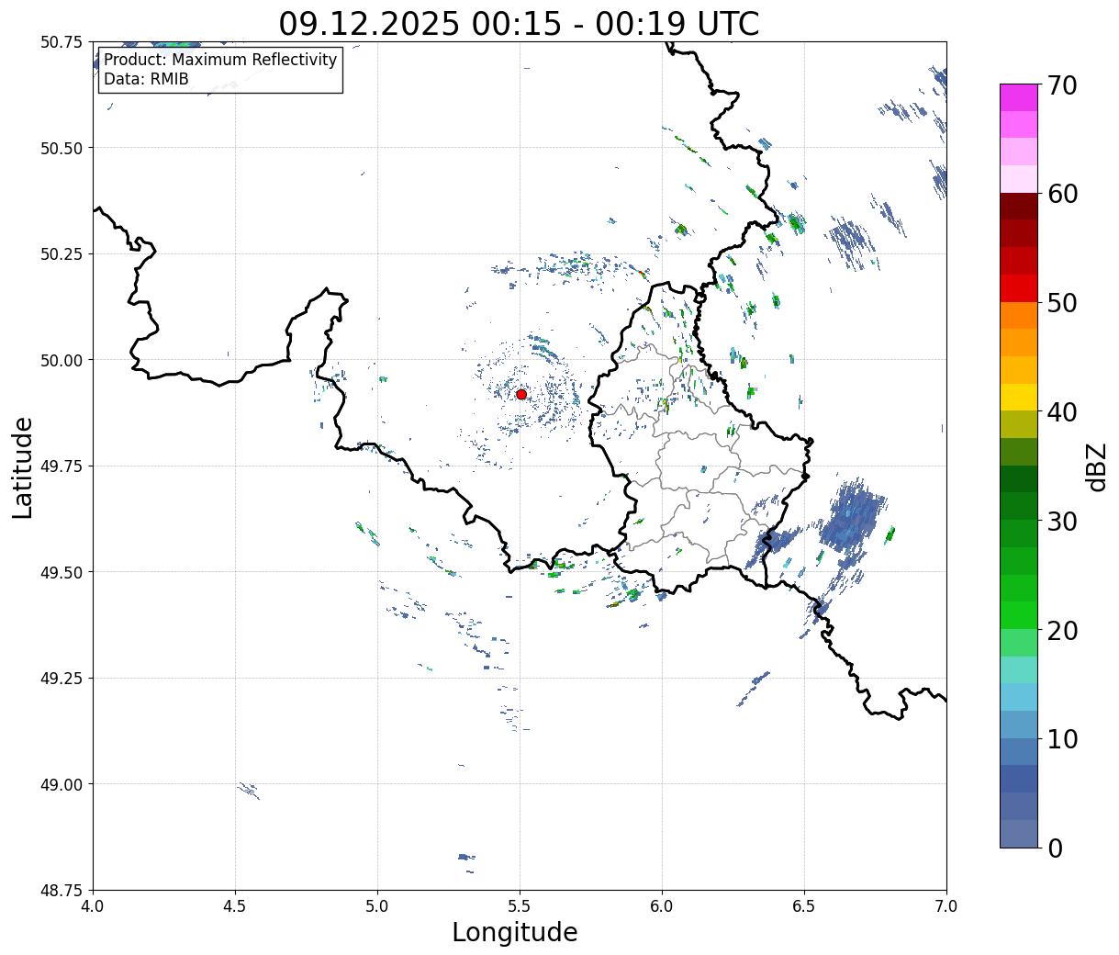Viewport: 1119px width, 955px height.
Task: Click the colorbar tick label 50
Action: coord(1062,303)
